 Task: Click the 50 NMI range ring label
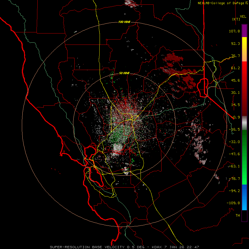point(124,73)
